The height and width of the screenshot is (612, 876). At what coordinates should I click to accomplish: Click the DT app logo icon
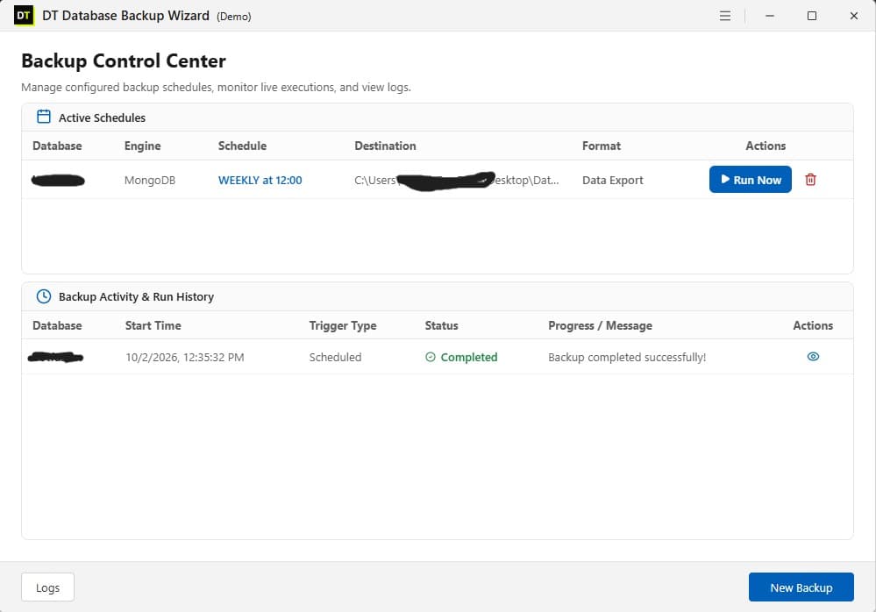[x=24, y=16]
